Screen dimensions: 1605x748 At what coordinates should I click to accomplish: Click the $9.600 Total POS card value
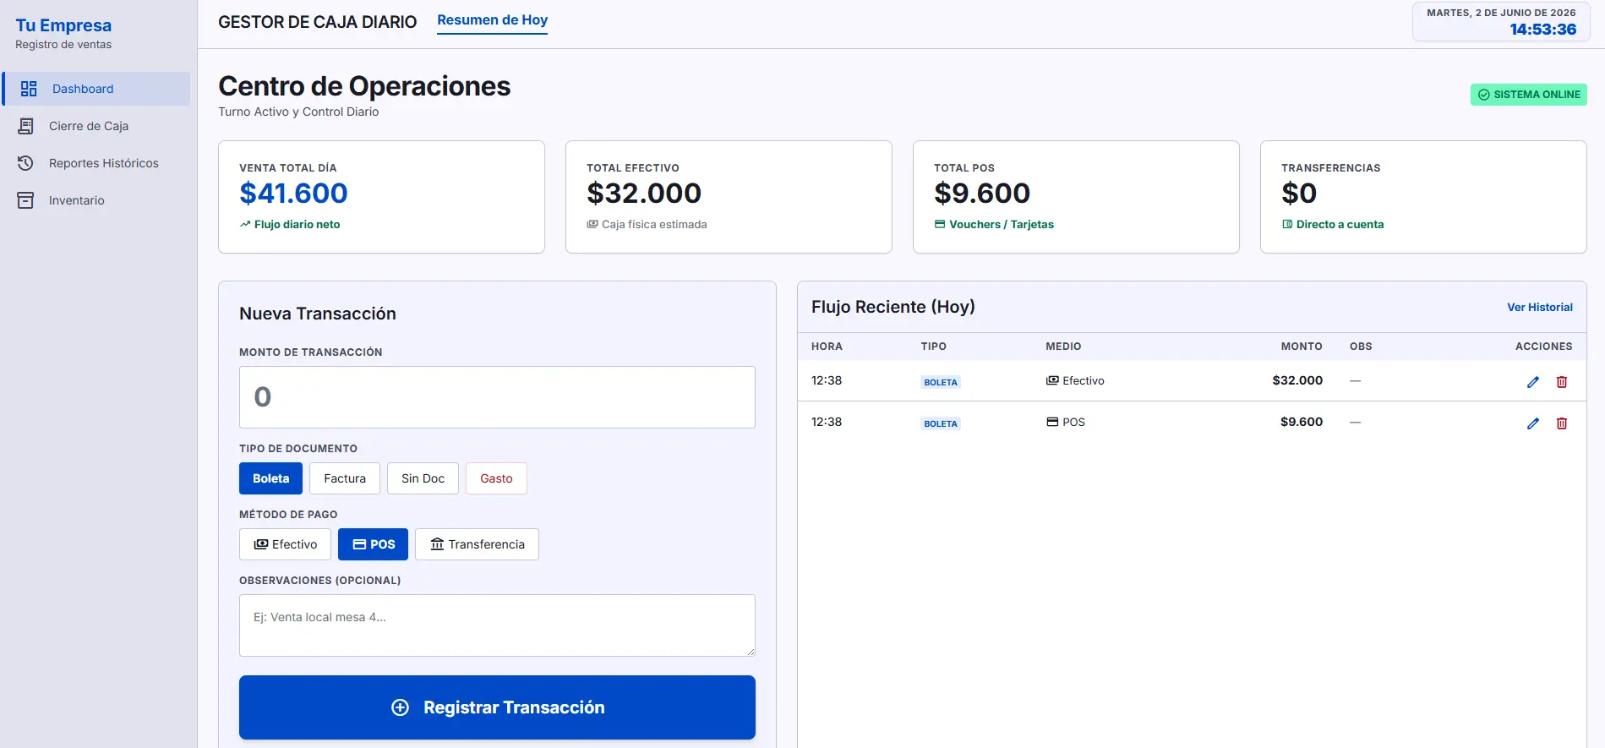click(x=982, y=194)
